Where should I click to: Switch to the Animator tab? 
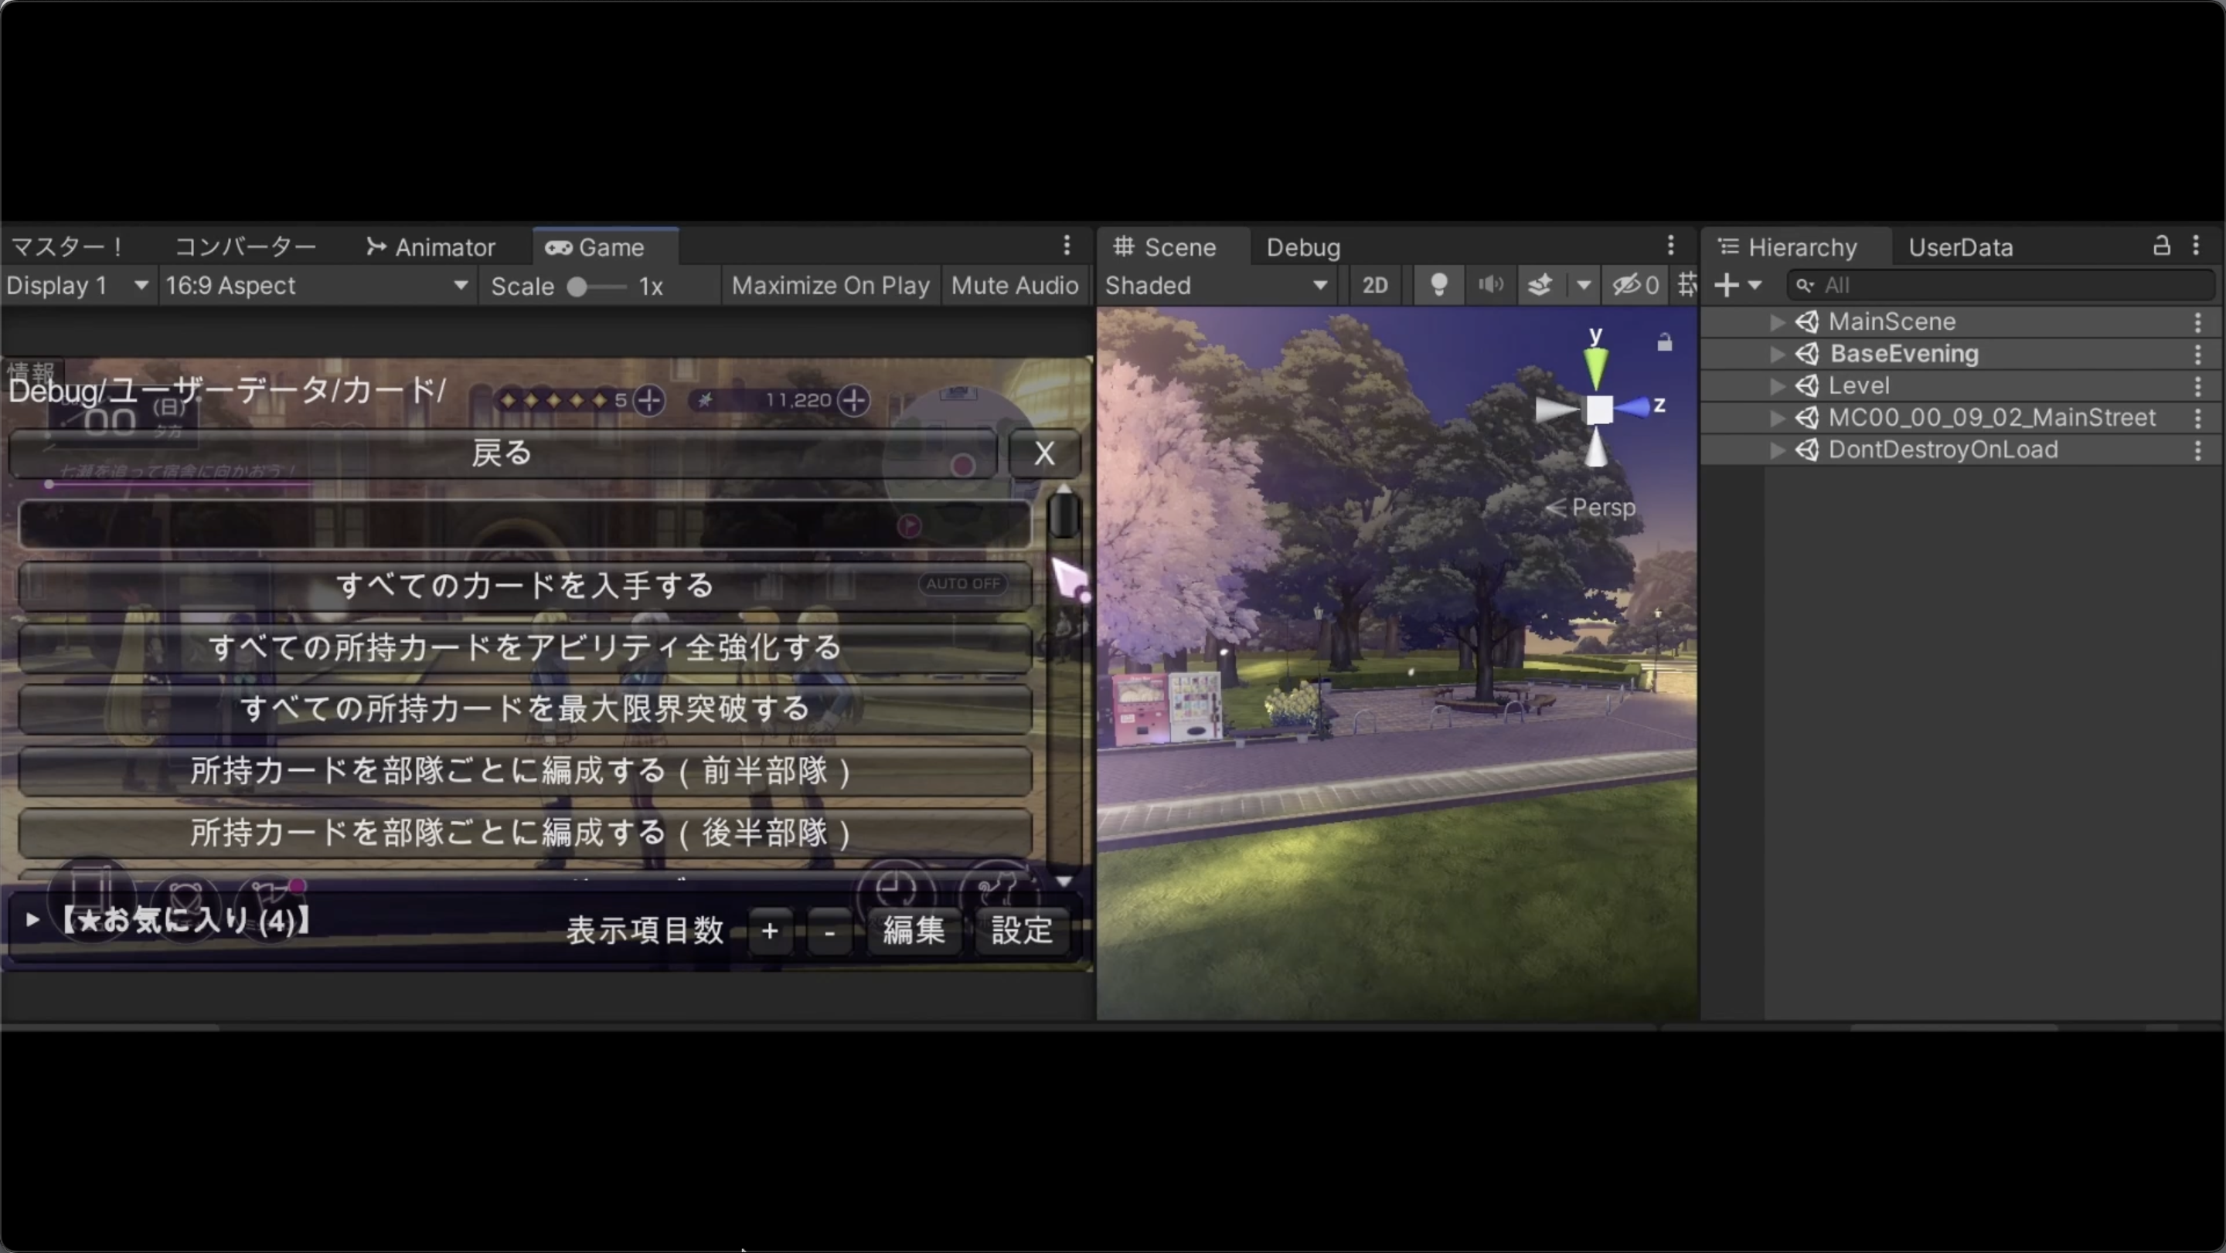click(431, 247)
